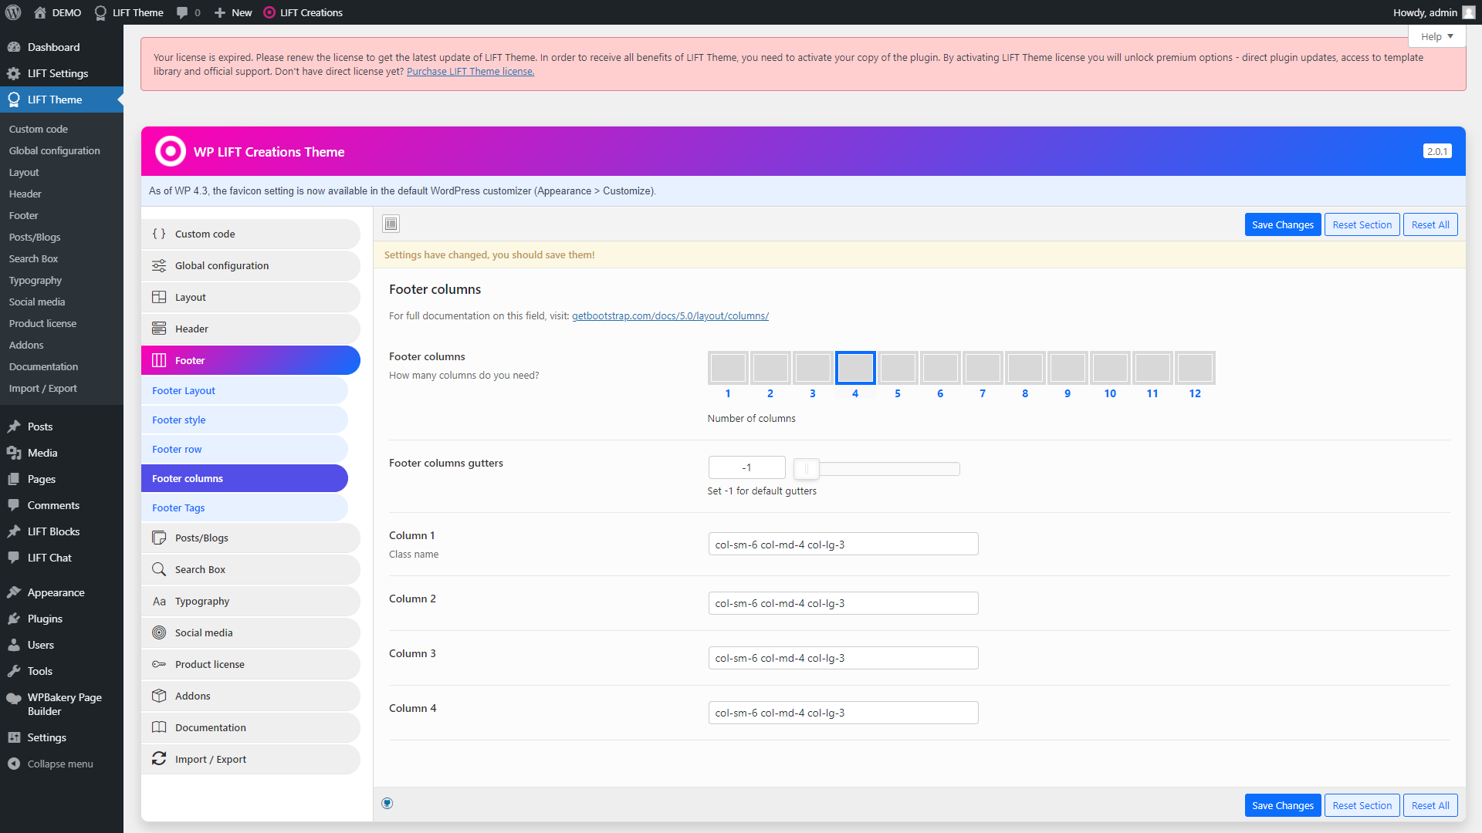
Task: Choose 12 footer columns
Action: coord(1195,368)
